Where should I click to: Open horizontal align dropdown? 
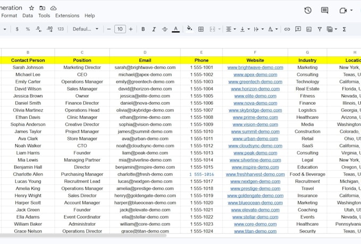pyautogui.click(x=231, y=29)
